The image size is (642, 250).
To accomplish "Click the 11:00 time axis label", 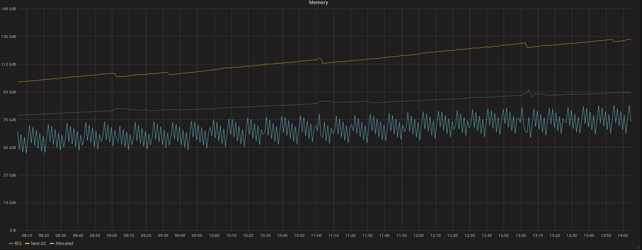I will coord(316,235).
